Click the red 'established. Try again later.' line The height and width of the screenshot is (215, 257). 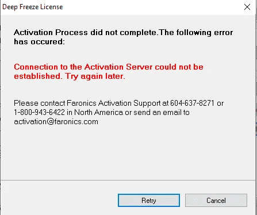(70, 76)
